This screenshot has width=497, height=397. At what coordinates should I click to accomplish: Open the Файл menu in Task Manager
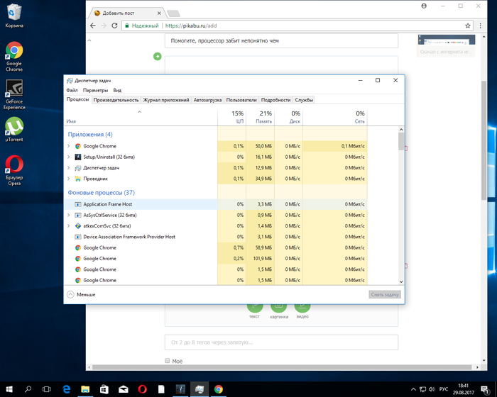click(x=72, y=90)
